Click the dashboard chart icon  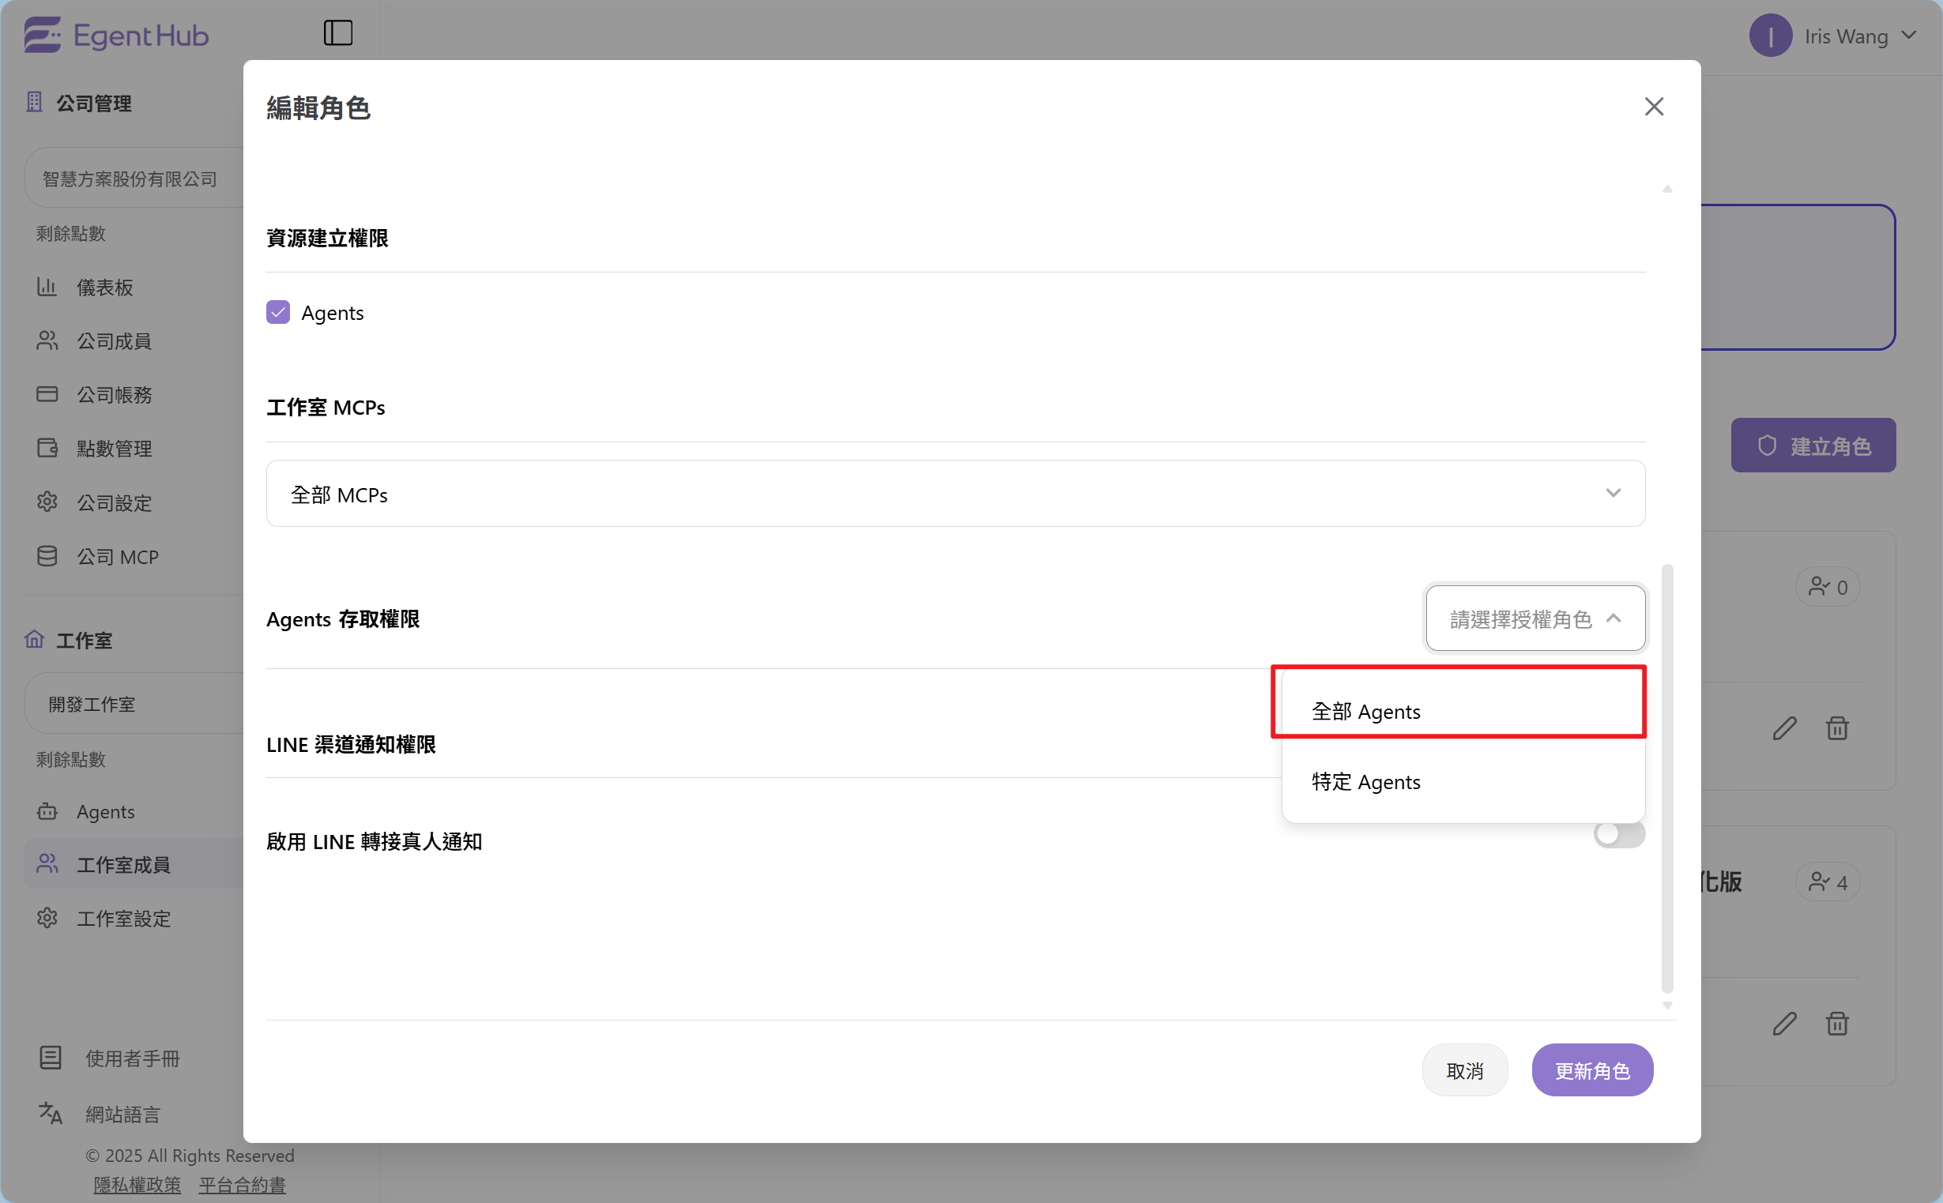(47, 287)
